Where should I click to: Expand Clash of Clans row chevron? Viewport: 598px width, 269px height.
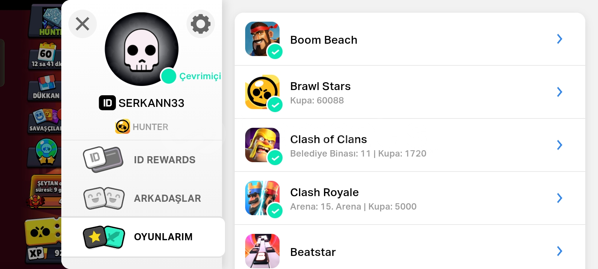pos(560,145)
